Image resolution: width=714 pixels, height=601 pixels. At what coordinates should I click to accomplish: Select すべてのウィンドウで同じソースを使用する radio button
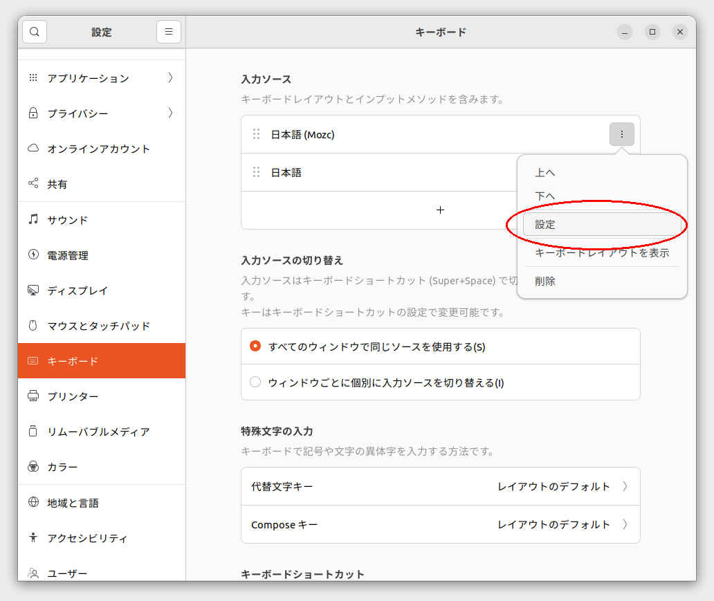pos(255,346)
